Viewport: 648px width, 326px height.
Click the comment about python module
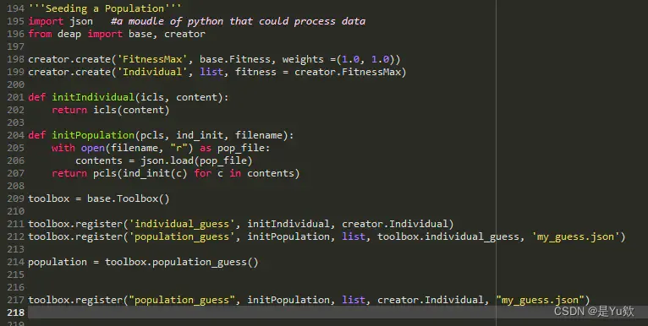pyautogui.click(x=238, y=21)
